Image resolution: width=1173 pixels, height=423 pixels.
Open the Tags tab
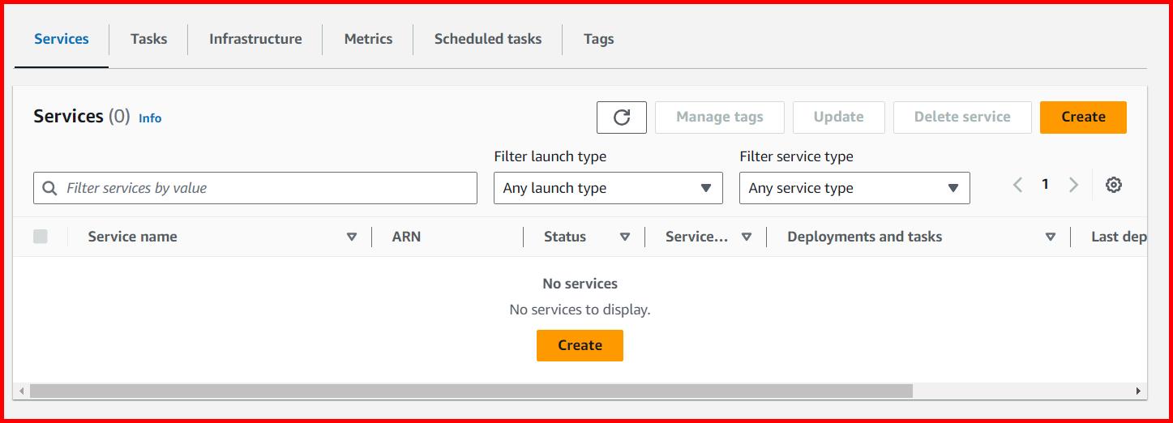click(598, 39)
